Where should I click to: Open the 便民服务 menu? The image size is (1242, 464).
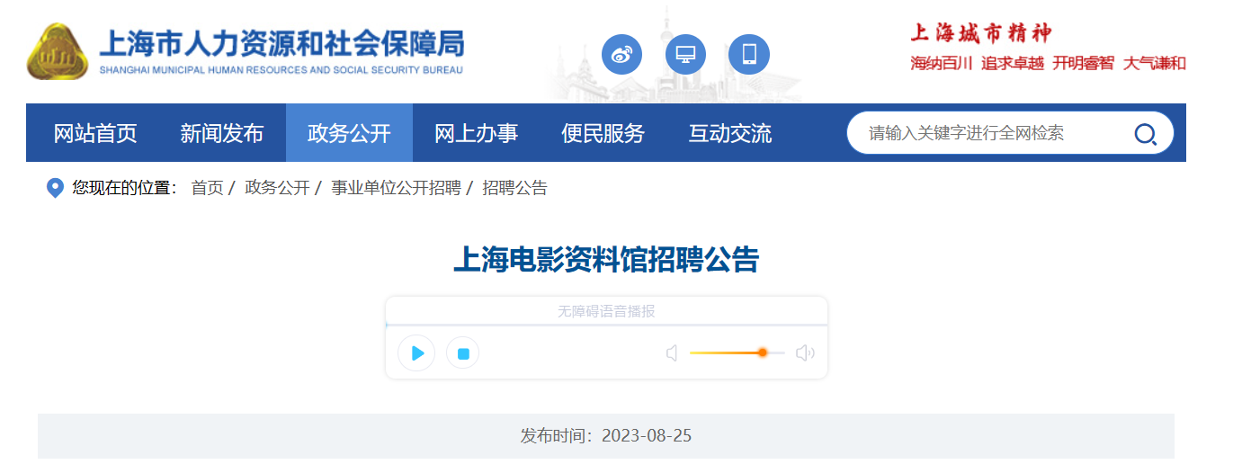pos(603,133)
